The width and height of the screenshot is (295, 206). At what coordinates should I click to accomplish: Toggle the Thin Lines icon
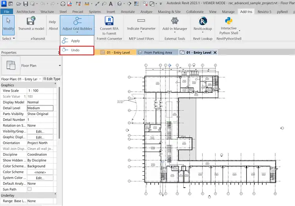pos(136,4)
